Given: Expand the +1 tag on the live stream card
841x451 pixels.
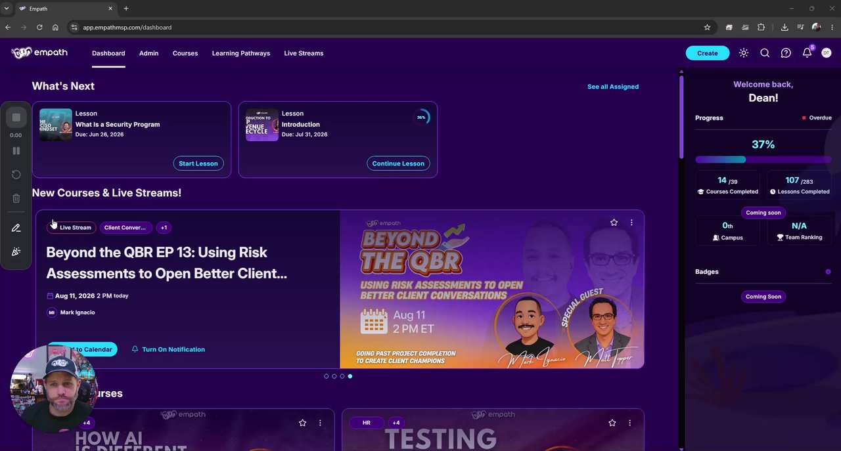Looking at the screenshot, I should (x=164, y=228).
